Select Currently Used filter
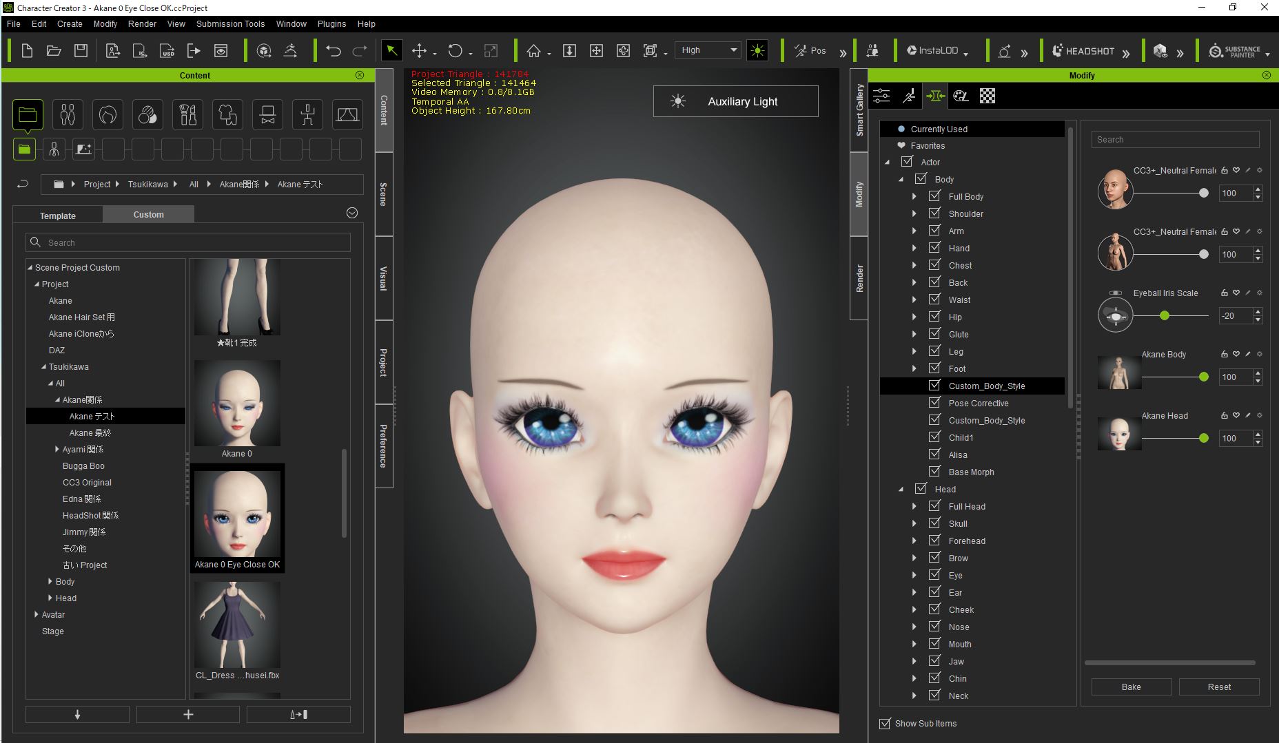1279x743 pixels. (972, 129)
